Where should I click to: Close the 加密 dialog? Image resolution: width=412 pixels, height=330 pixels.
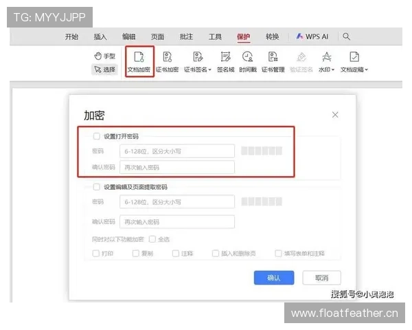click(x=335, y=115)
